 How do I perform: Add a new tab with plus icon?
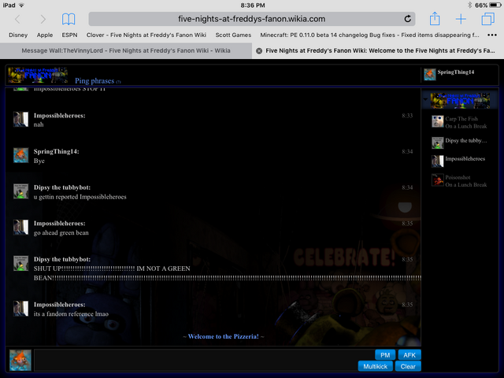point(461,19)
